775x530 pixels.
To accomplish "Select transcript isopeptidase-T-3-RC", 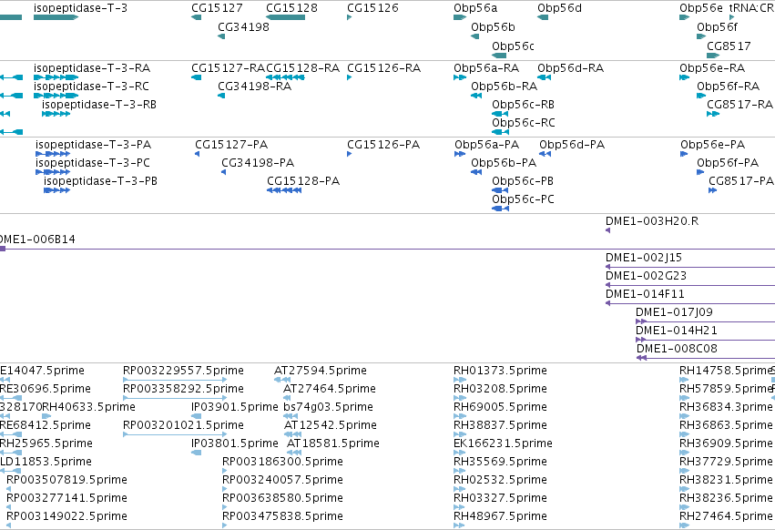I will pyautogui.click(x=91, y=86).
